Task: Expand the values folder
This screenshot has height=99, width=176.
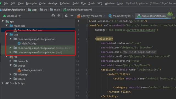Action: click(x=10, y=79)
